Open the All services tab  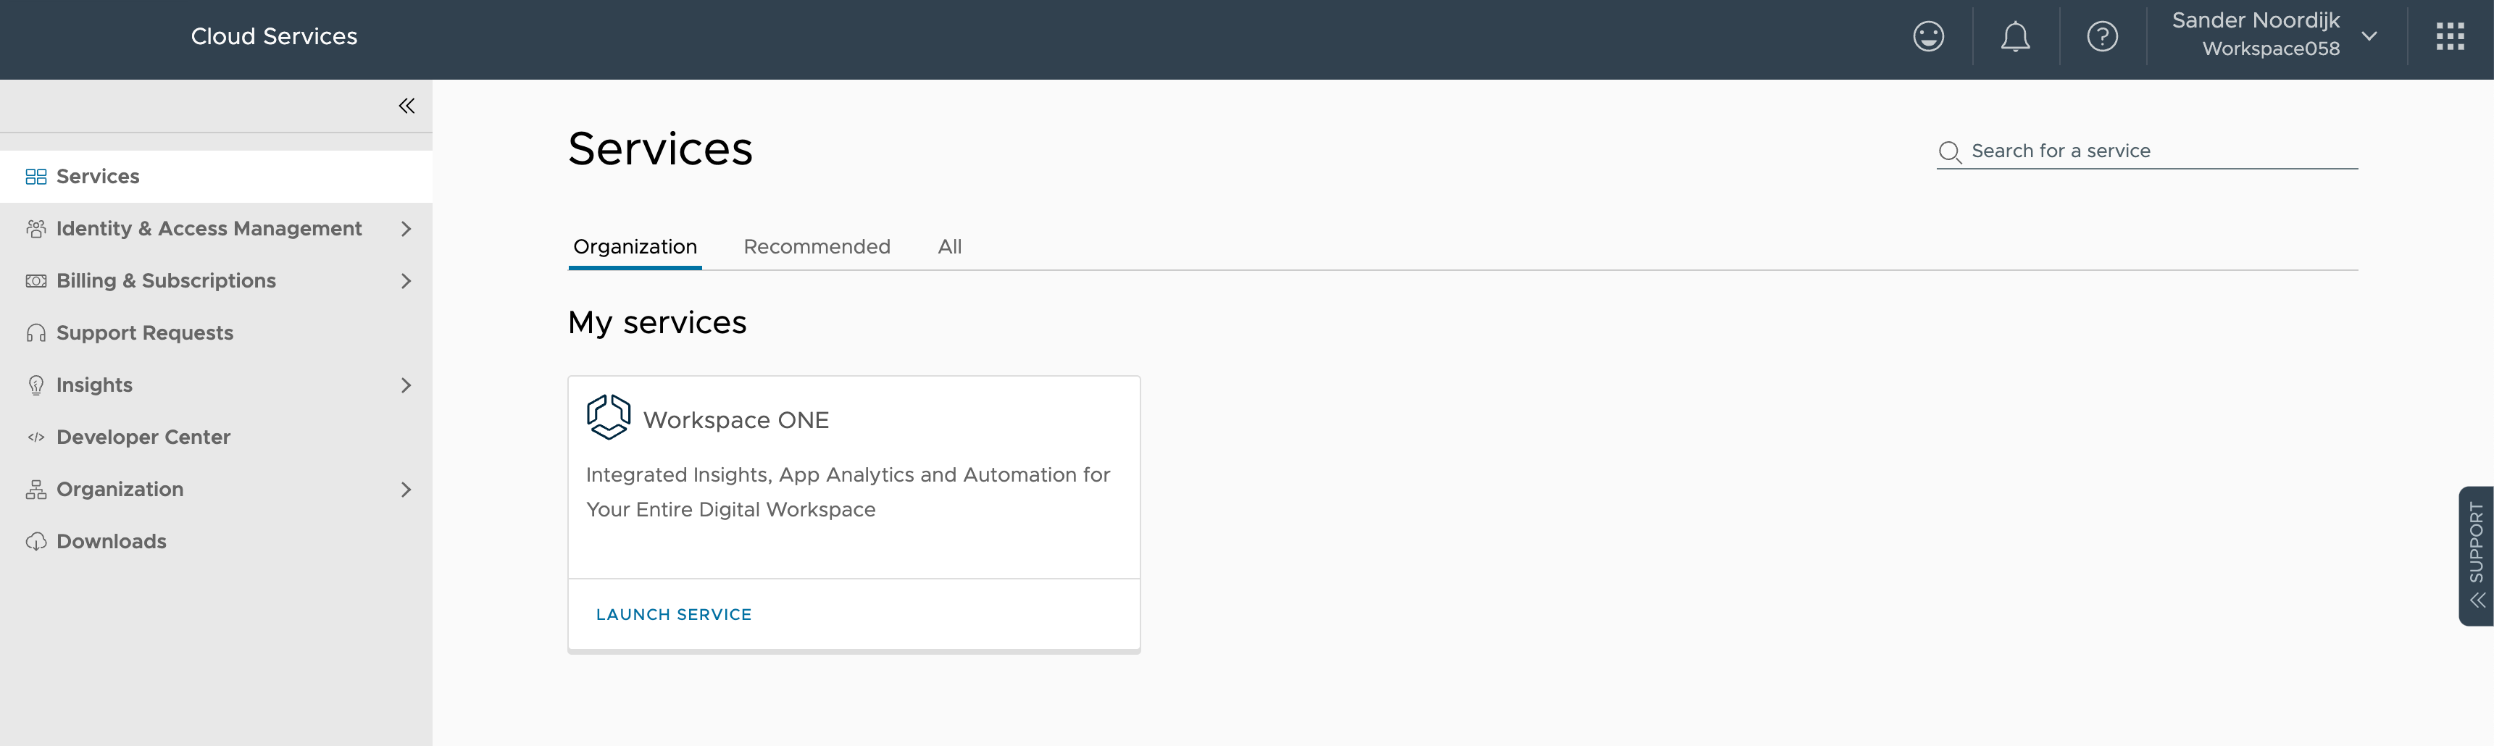point(948,247)
